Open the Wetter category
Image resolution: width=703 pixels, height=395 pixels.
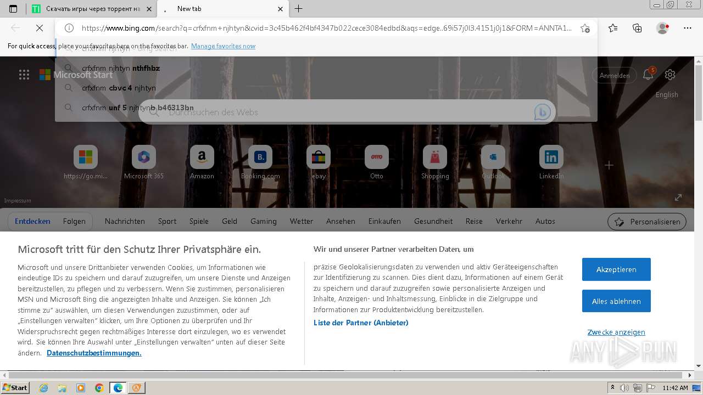pos(302,221)
